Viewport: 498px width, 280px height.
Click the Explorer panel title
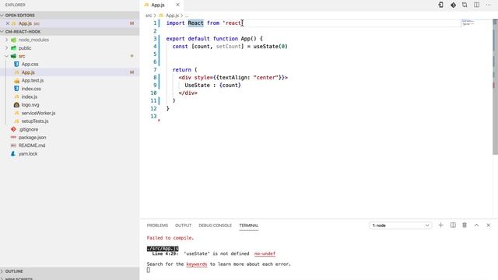coord(16,5)
